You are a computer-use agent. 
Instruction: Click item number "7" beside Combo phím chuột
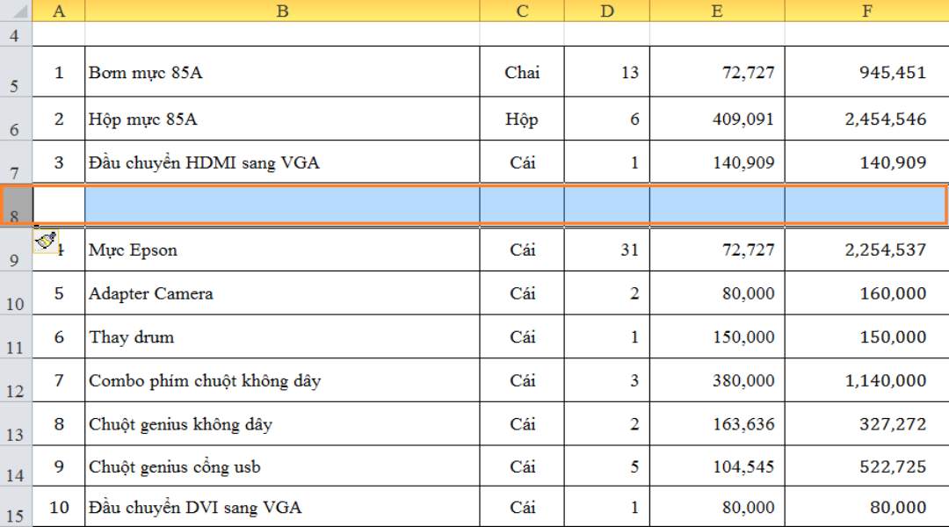(59, 380)
